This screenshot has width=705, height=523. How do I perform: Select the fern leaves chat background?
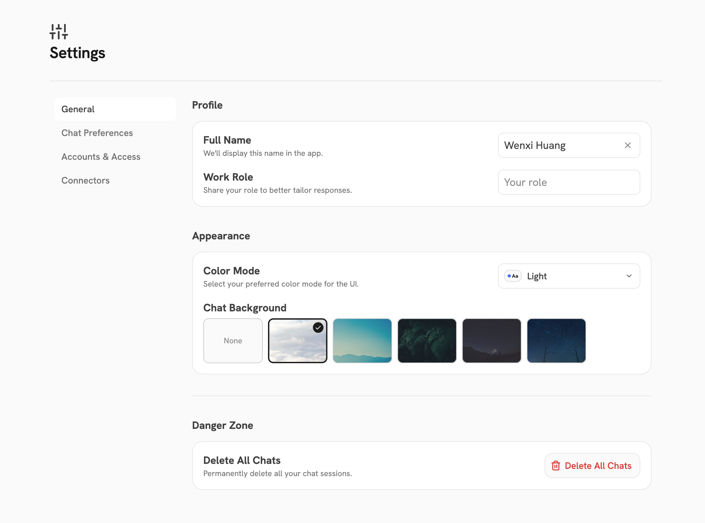(x=427, y=340)
